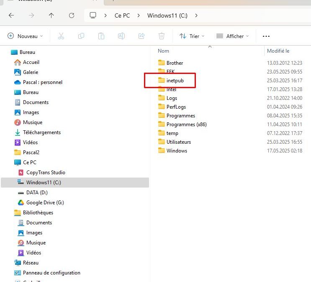Select the Programmes (x86) folder
This screenshot has width=311, height=282.
(186, 124)
